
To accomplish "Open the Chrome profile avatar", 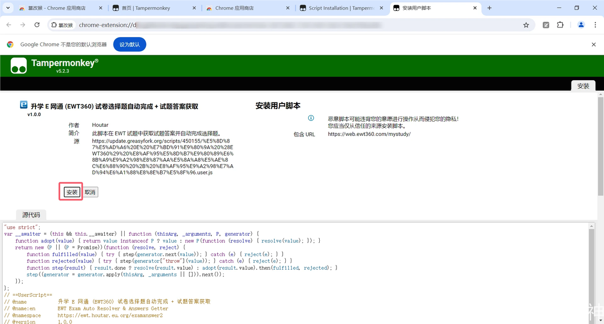I will [581, 25].
